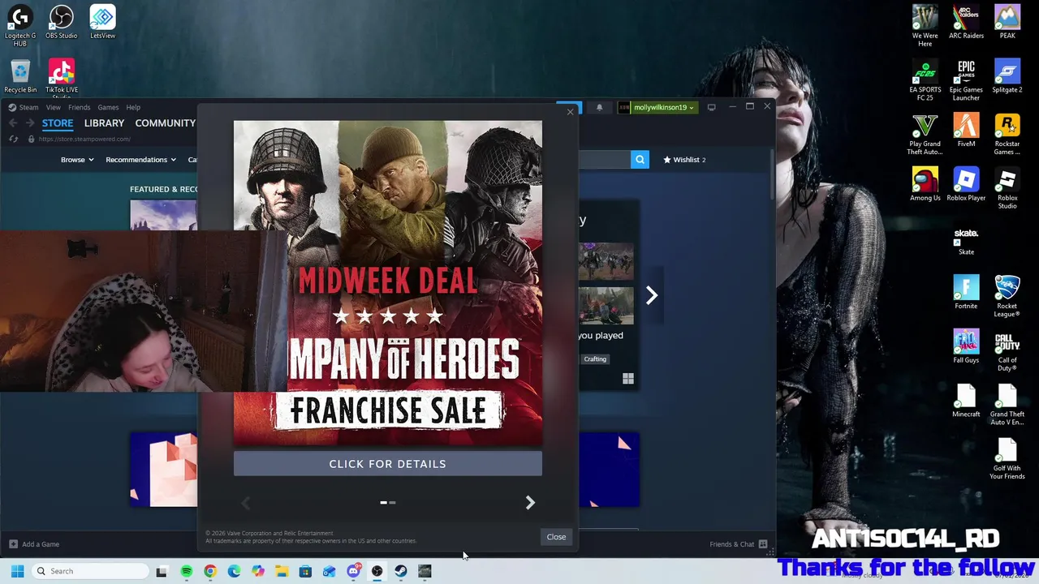
Task: Launch Among Us desktop shortcut
Action: point(925,184)
